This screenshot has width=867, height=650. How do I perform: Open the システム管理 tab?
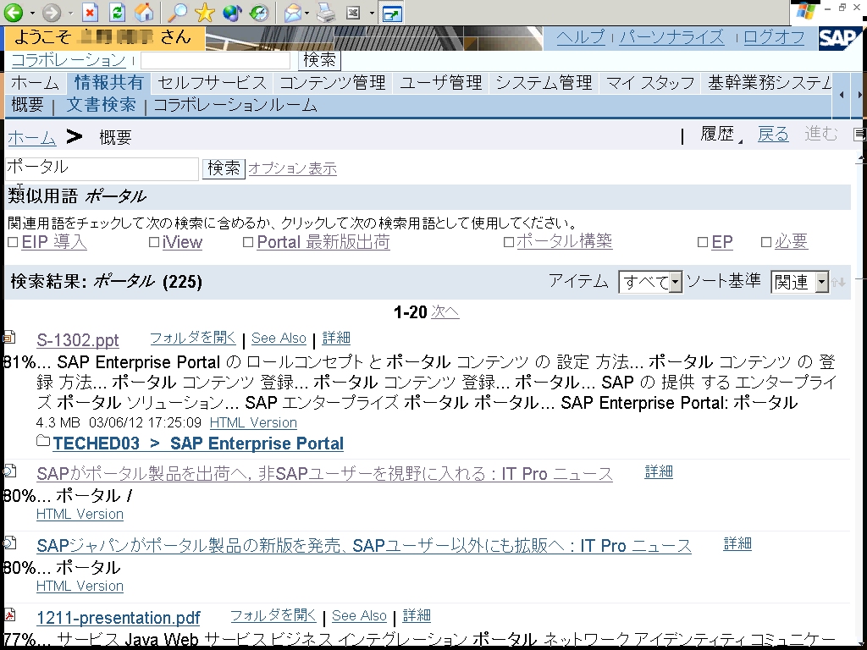click(x=544, y=83)
